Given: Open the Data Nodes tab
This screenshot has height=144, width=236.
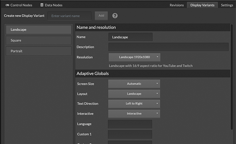Looking at the screenshot, I should pyautogui.click(x=51, y=5).
